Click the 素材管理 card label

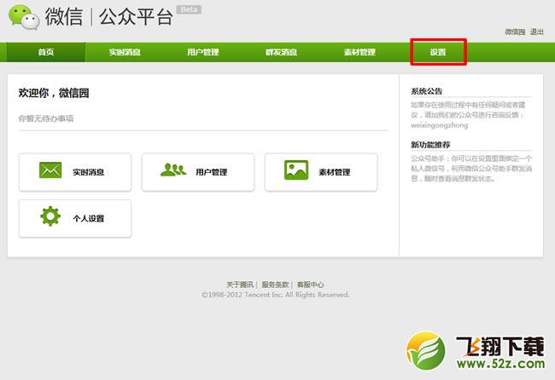335,172
